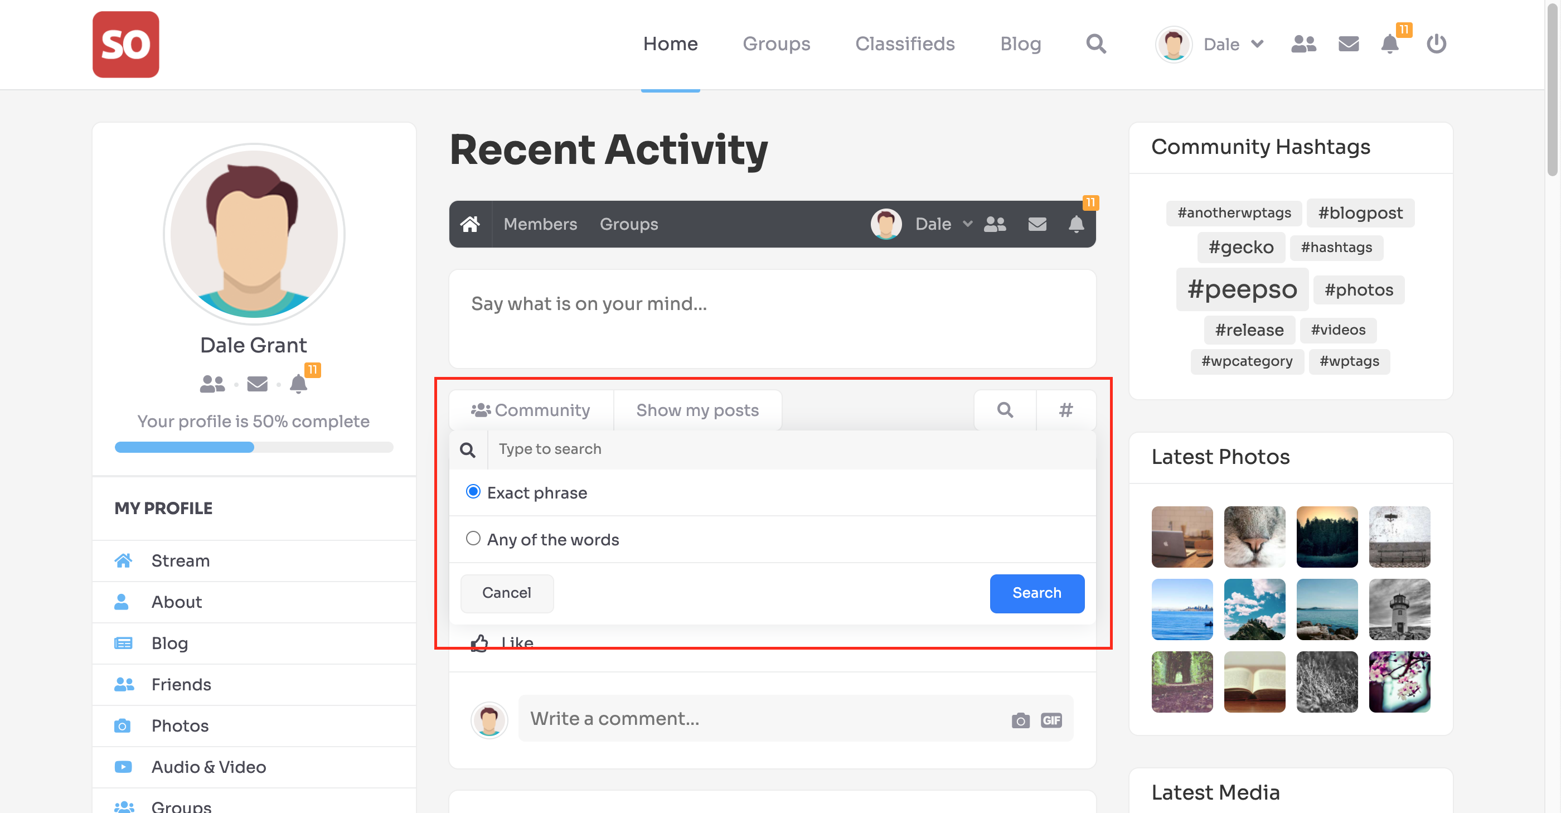
Task: Open Groups in main navigation
Action: pos(776,44)
